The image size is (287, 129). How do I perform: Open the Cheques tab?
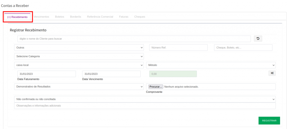pos(140,17)
